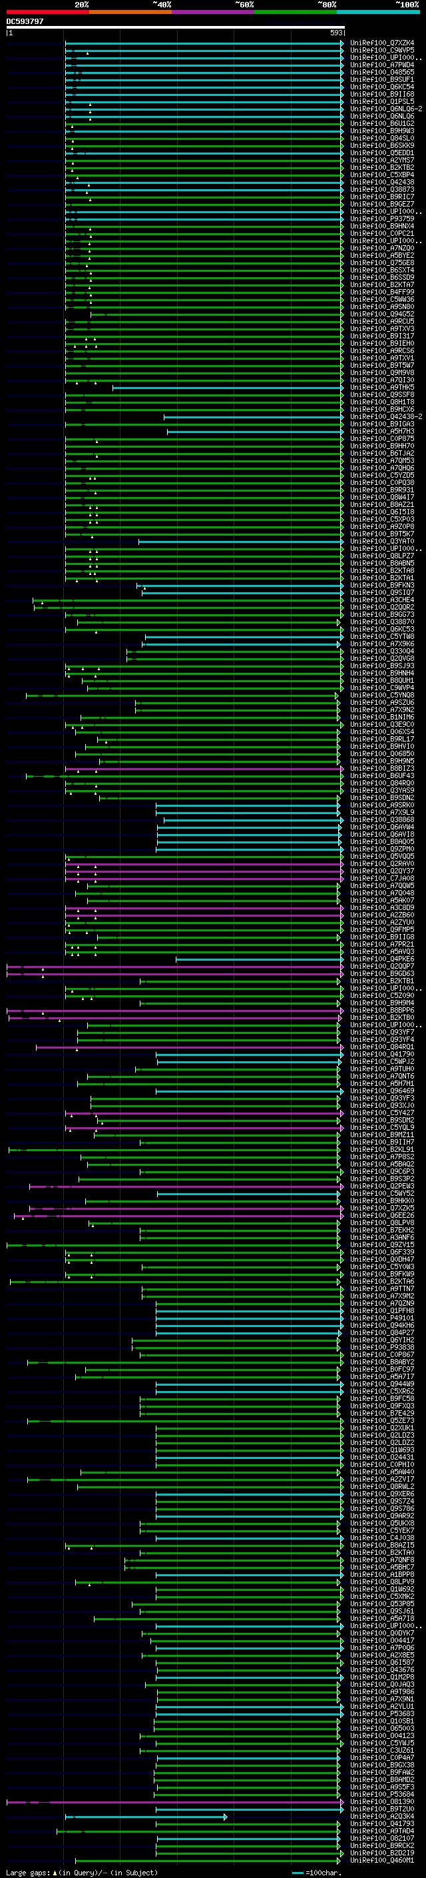Viewport: 426px width, 1878px height.
Task: Select hit label UniRef100_Q94G52
Action: (382, 314)
